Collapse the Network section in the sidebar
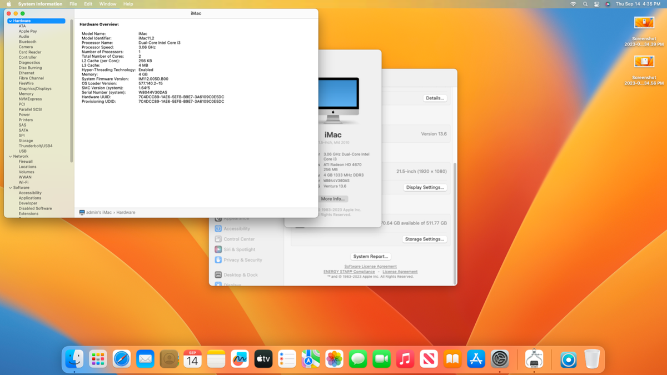The height and width of the screenshot is (375, 667). tap(12, 156)
